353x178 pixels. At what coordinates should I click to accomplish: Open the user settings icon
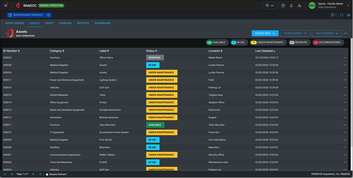(299, 6)
